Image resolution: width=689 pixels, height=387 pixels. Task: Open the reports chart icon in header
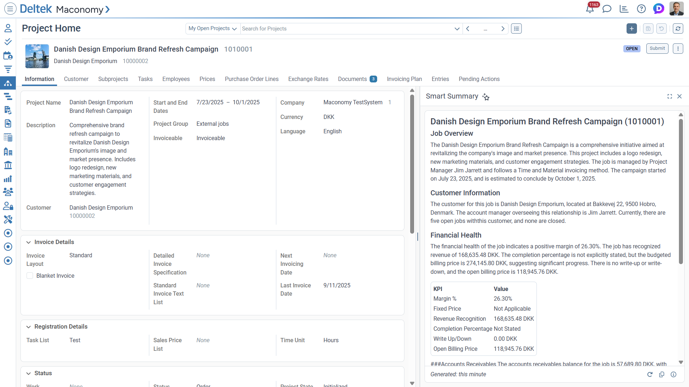click(x=624, y=9)
